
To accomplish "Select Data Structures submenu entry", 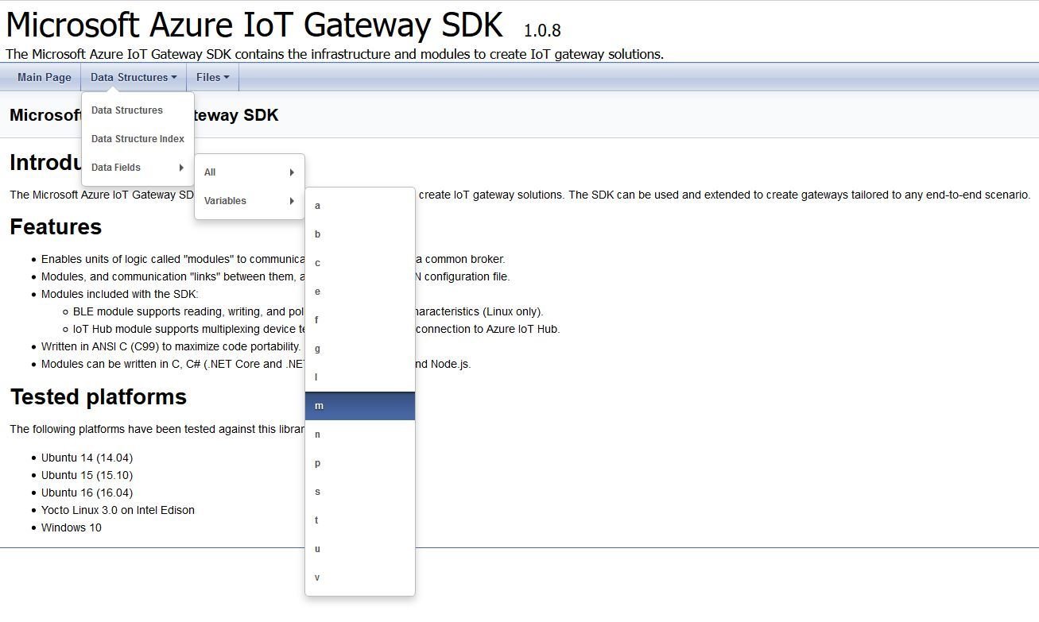I will click(x=138, y=110).
